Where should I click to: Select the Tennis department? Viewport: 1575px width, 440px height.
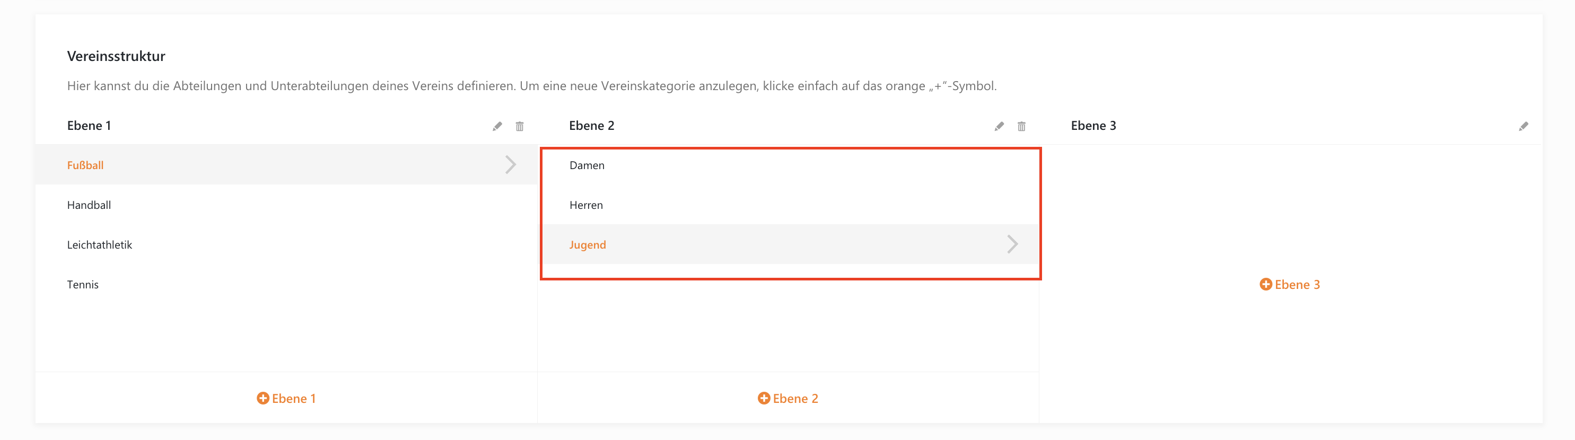coord(83,284)
